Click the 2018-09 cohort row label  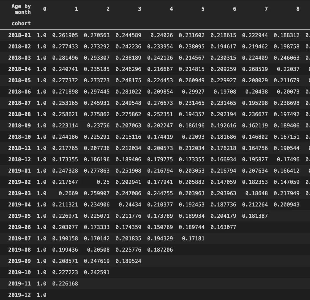coord(20,126)
